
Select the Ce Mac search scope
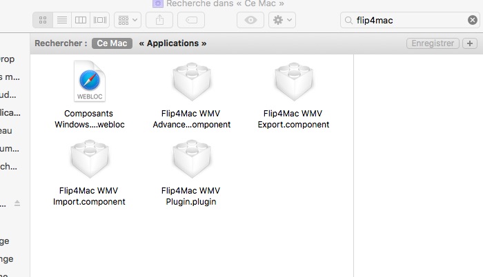tap(112, 43)
